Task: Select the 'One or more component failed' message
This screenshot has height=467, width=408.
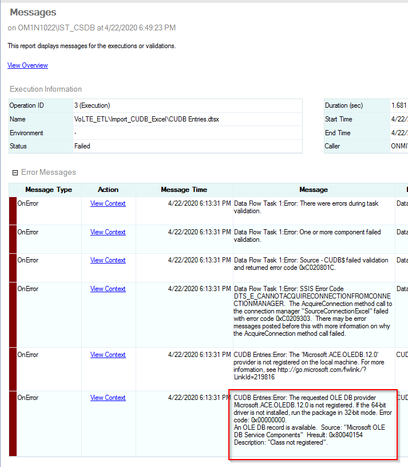Action: [307, 236]
